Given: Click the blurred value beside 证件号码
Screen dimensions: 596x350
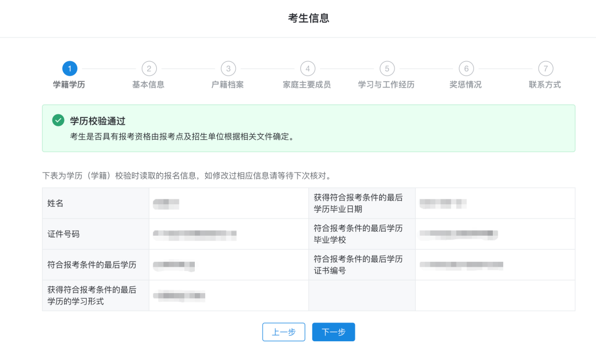Looking at the screenshot, I should 195,235.
